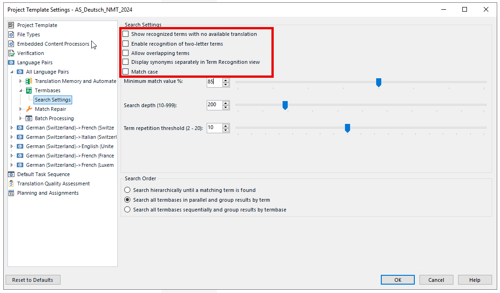Click the Term repetition threshold value field

click(214, 128)
